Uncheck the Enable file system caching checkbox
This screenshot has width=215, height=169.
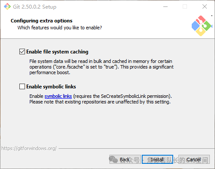[x=22, y=52]
